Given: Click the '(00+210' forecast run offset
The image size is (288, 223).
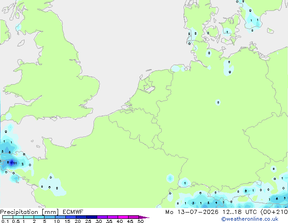Looking at the screenshot, I should tap(274, 212).
